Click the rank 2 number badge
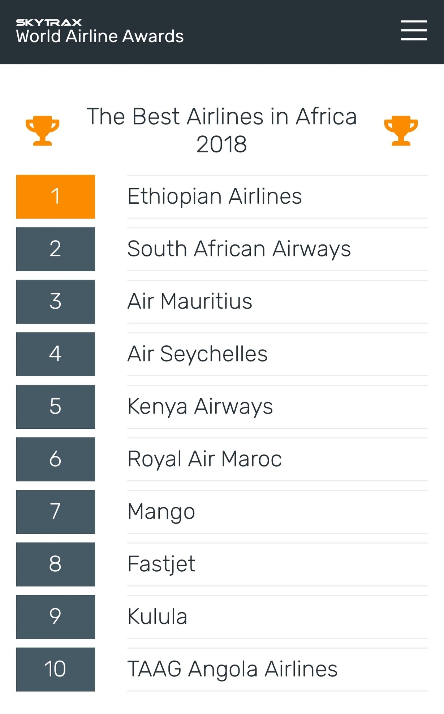 click(x=55, y=249)
